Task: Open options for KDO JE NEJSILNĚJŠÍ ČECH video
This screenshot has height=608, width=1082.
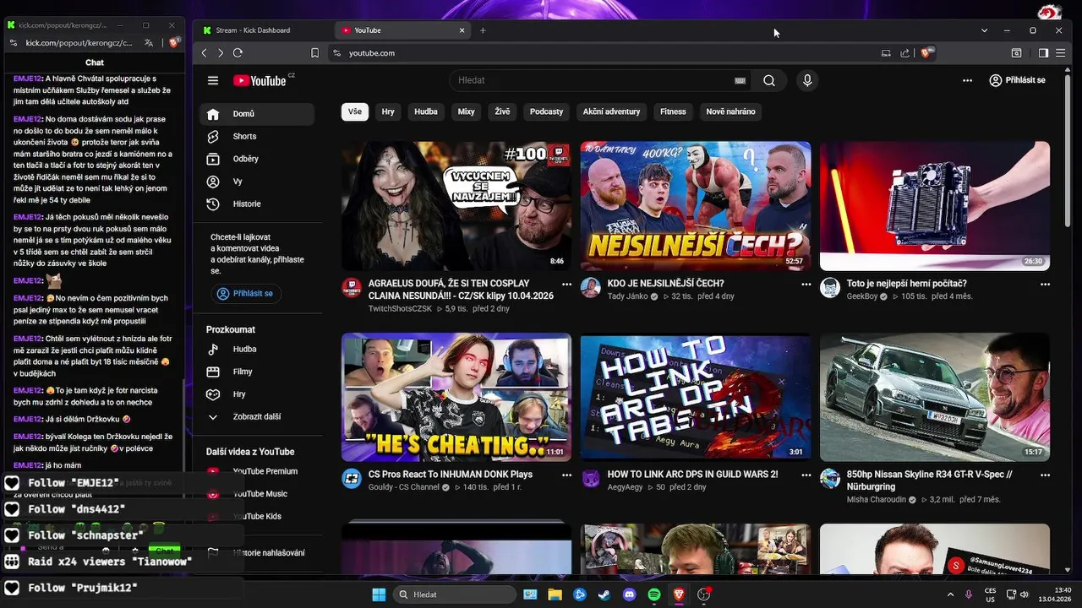Action: point(806,285)
